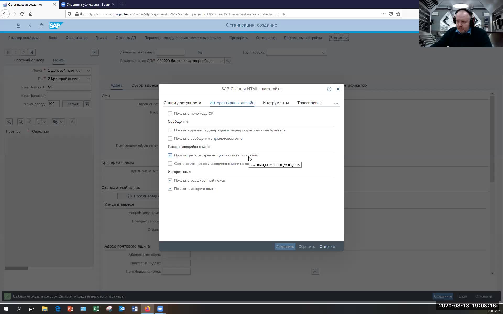The width and height of the screenshot is (503, 314).
Task: Click the locator horizontal scrollbar
Action: [16, 268]
